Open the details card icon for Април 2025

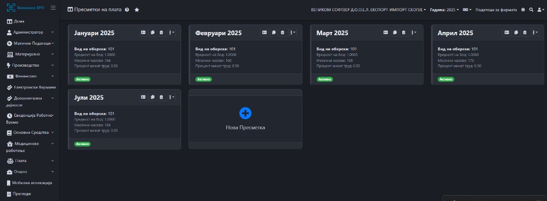506,33
